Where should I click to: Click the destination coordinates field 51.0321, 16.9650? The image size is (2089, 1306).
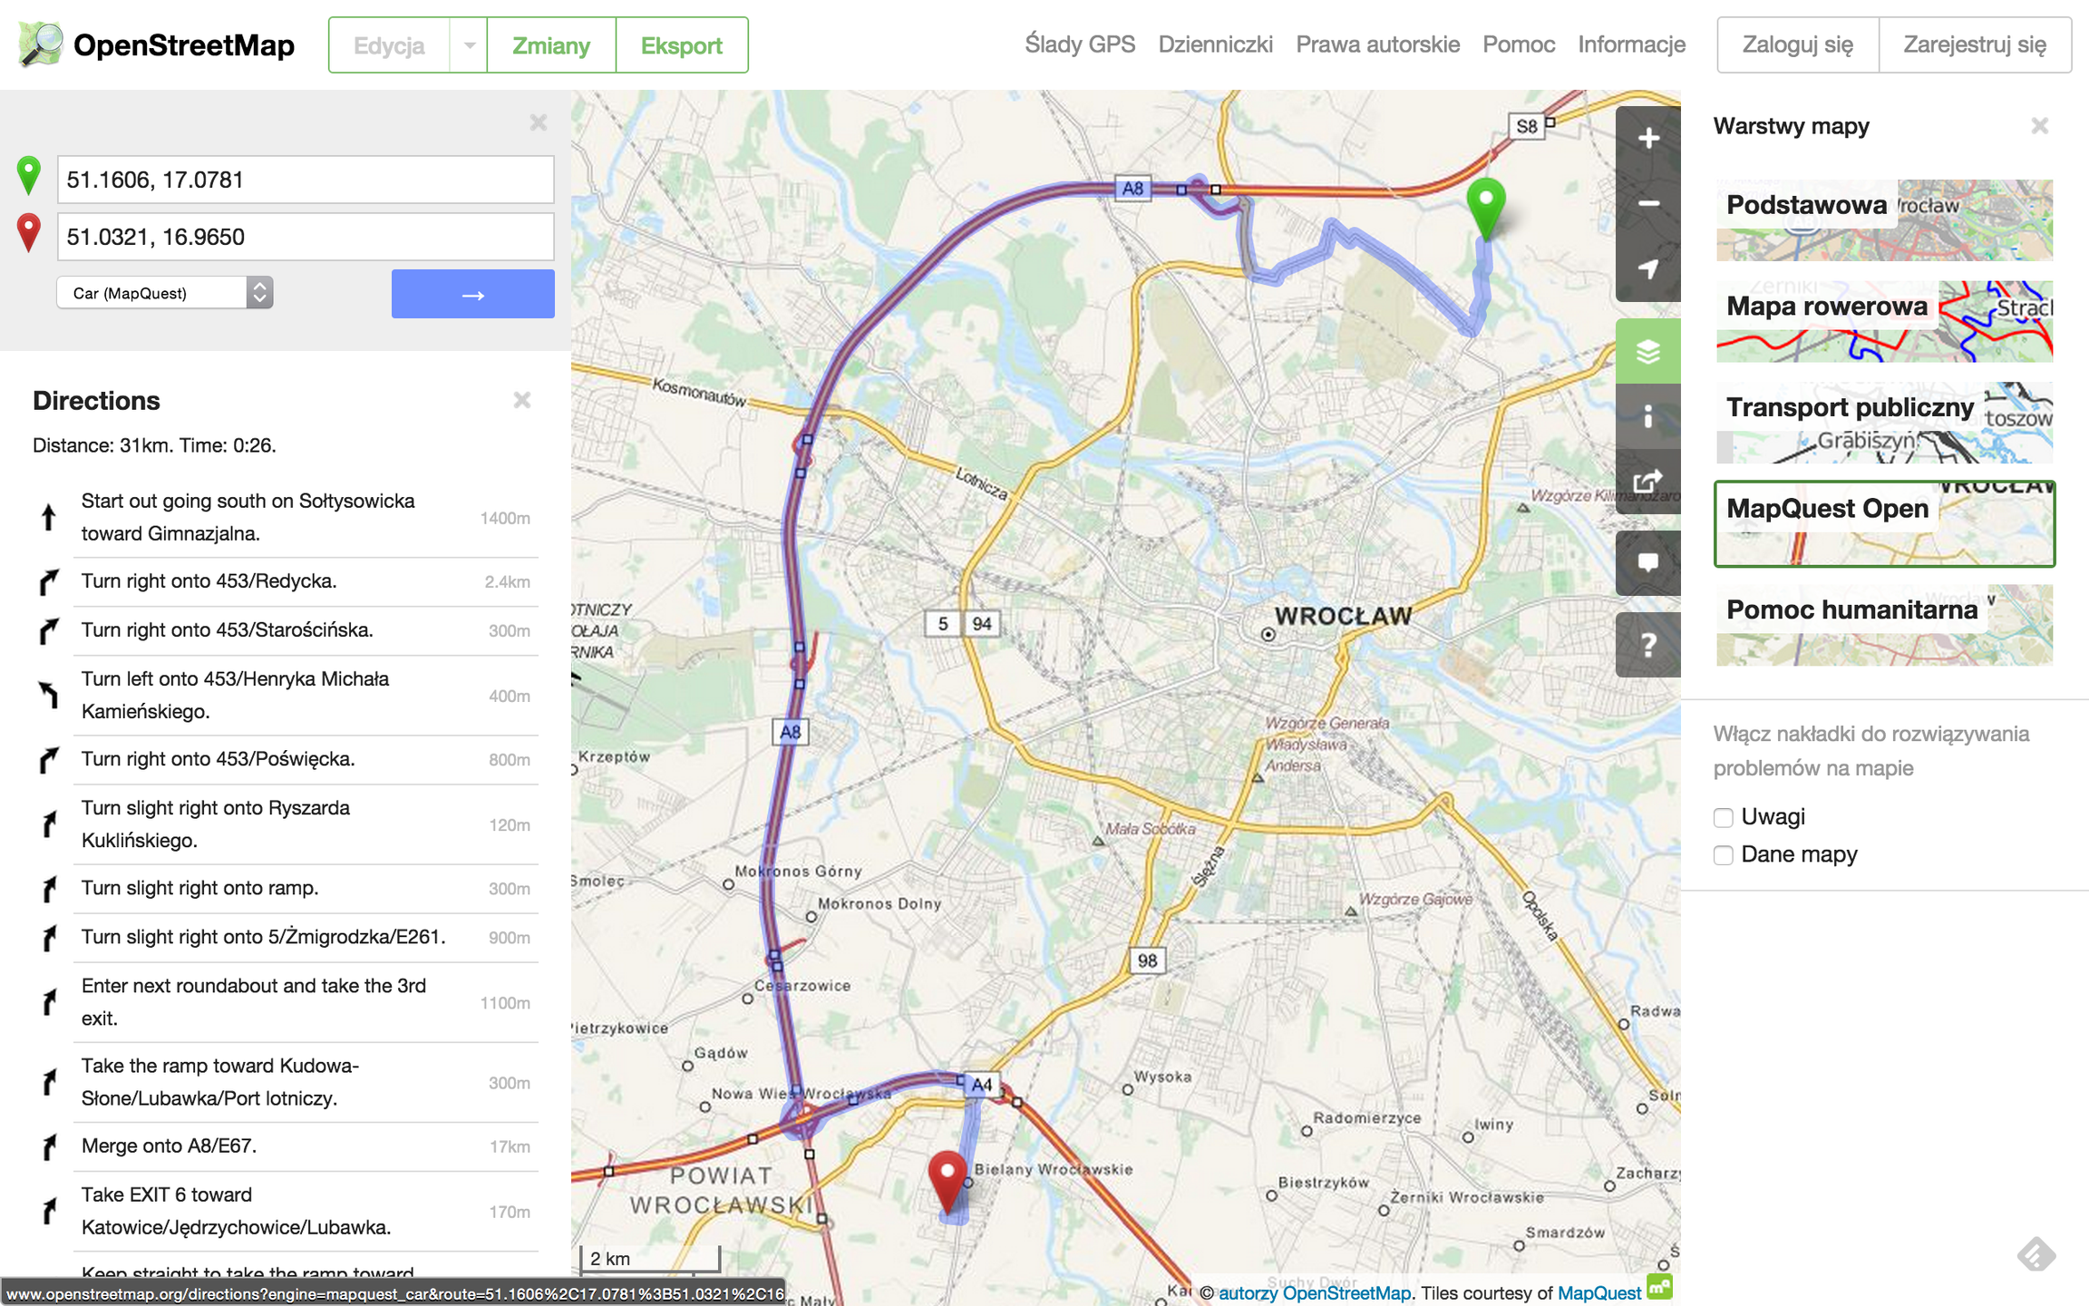click(306, 237)
